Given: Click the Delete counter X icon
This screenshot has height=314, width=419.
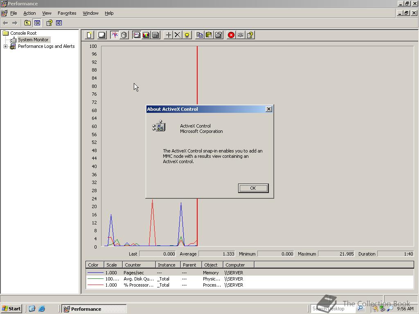Looking at the screenshot, I should tap(178, 35).
